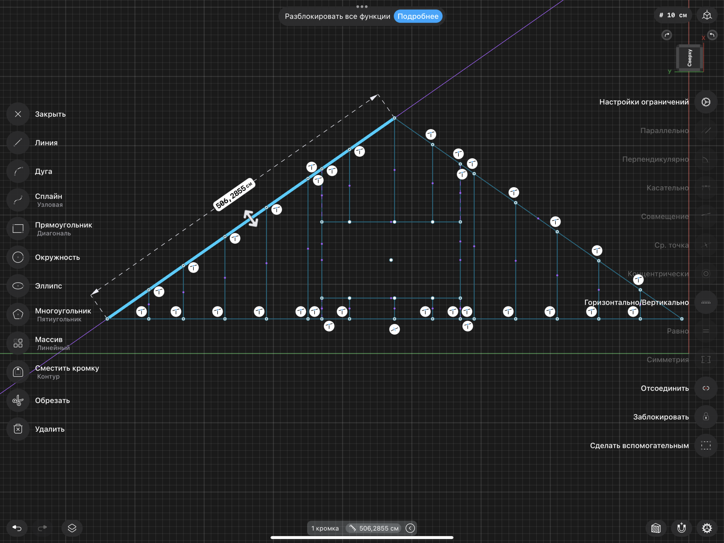Select the Массив (Array) tool
724x543 pixels.
click(18, 343)
